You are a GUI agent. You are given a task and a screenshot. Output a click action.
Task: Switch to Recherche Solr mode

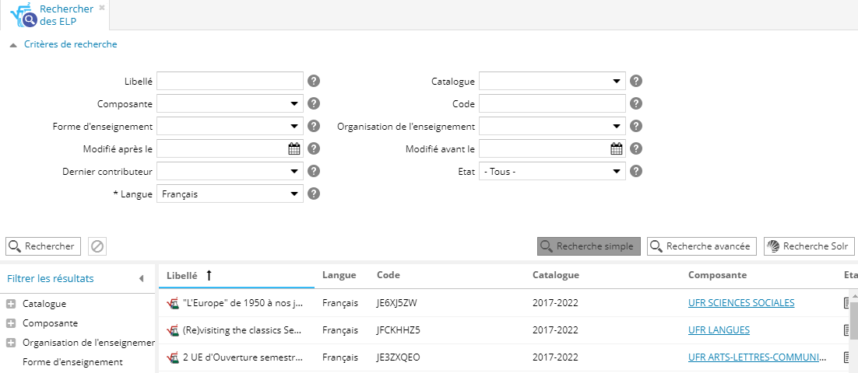[x=809, y=246]
